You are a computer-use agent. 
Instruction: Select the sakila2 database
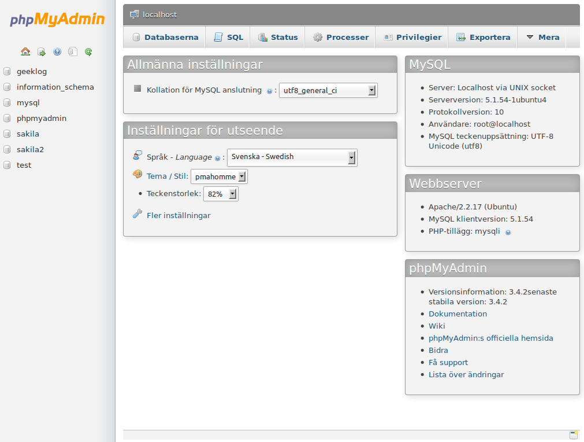click(x=30, y=150)
